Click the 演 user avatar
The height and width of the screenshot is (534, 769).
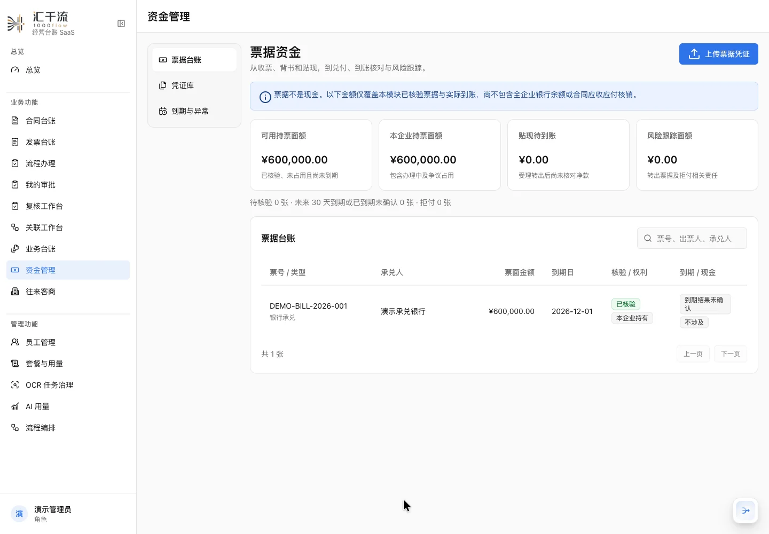(19, 514)
